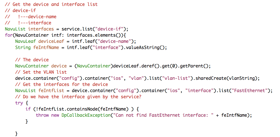
Task: Click the NavuLeaf type name
Action: (26, 41)
